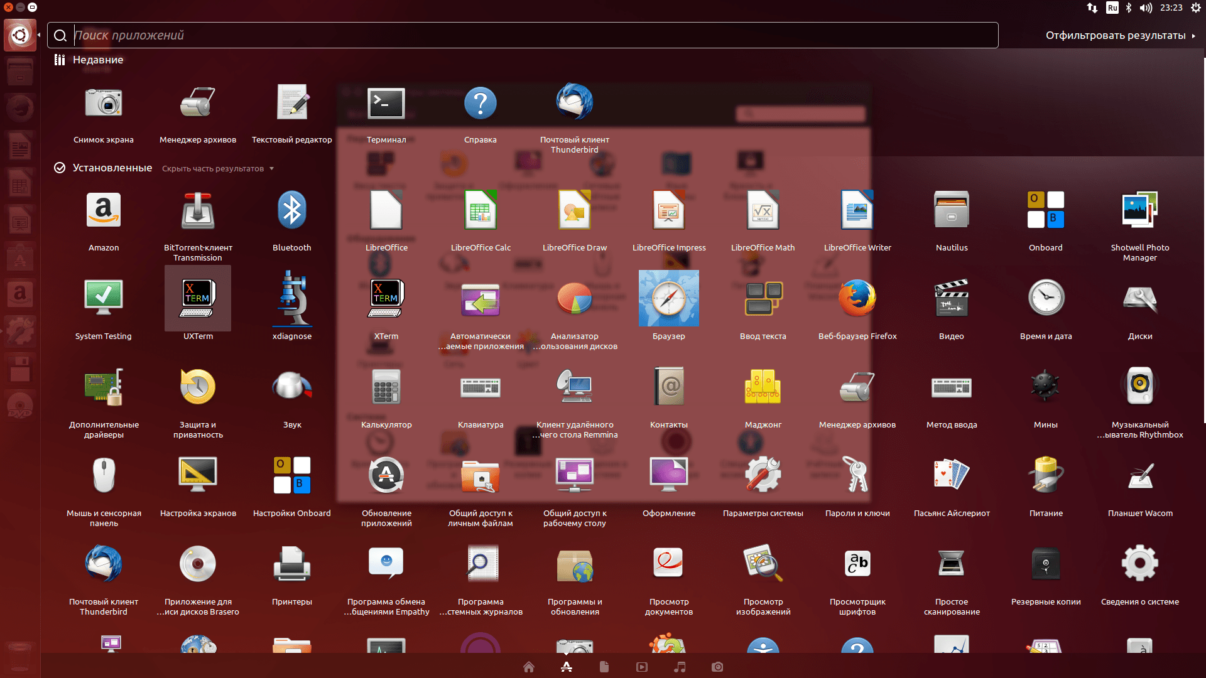The height and width of the screenshot is (678, 1206).
Task: Open Параметры системы
Action: coord(763,476)
